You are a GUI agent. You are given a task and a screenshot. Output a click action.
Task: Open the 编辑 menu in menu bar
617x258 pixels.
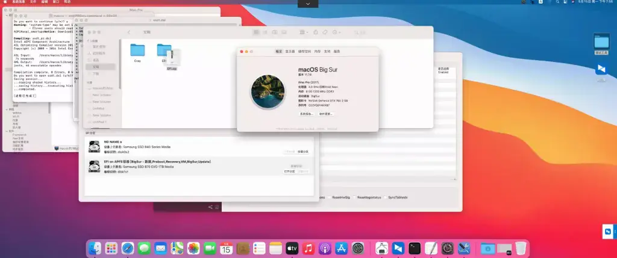click(x=45, y=2)
